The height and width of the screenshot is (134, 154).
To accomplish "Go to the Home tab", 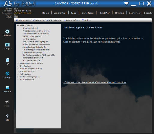I will point(46,13).
